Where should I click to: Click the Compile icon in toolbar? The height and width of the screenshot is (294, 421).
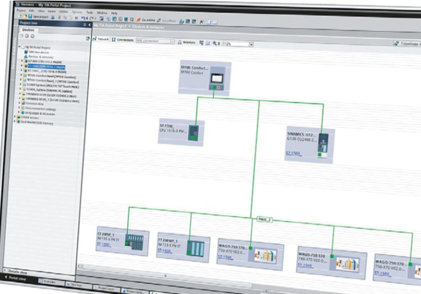tap(101, 19)
